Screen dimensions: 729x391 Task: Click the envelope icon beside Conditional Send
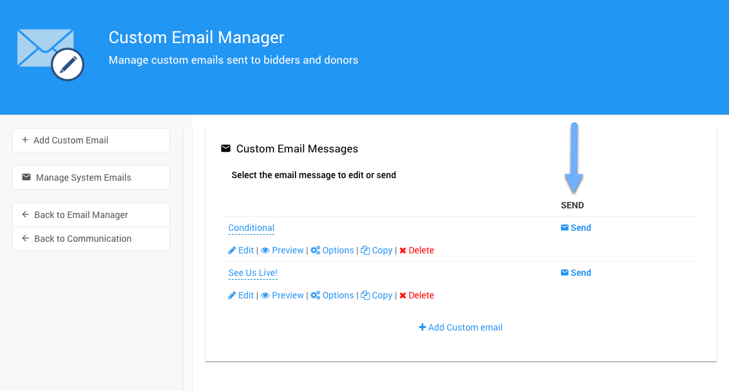click(565, 228)
